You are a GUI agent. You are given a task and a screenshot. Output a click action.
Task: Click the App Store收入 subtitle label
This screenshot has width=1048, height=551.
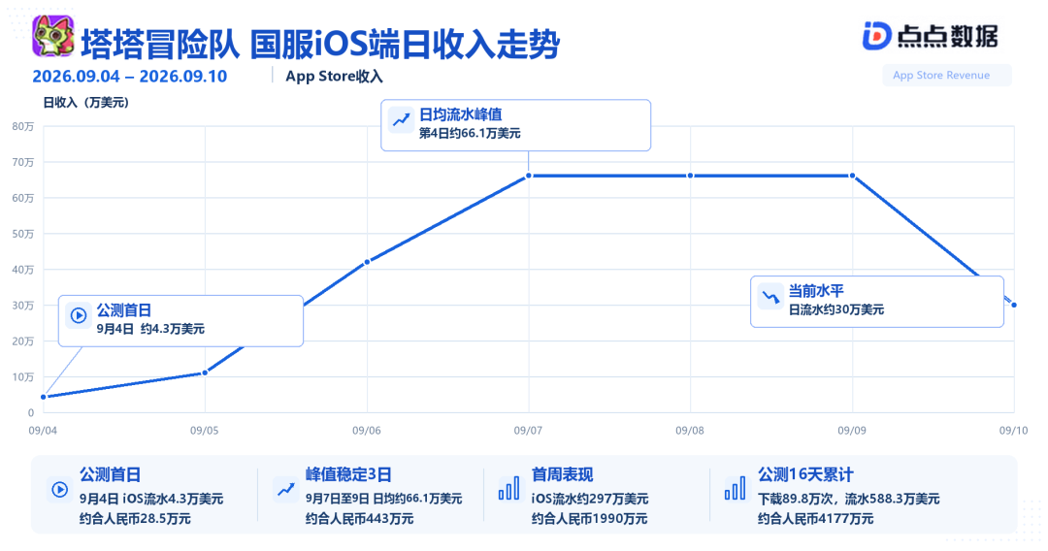334,76
